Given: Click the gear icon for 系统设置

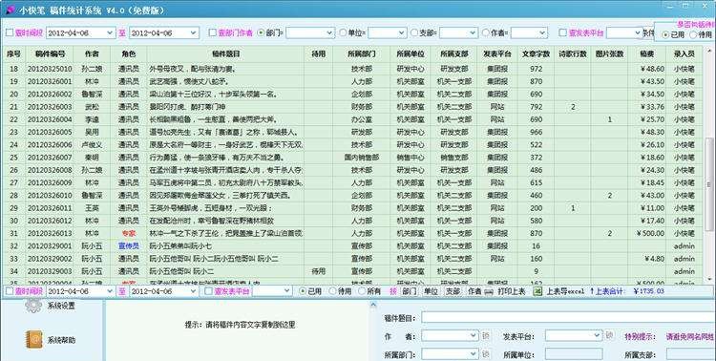Looking at the screenshot, I should pos(33,306).
